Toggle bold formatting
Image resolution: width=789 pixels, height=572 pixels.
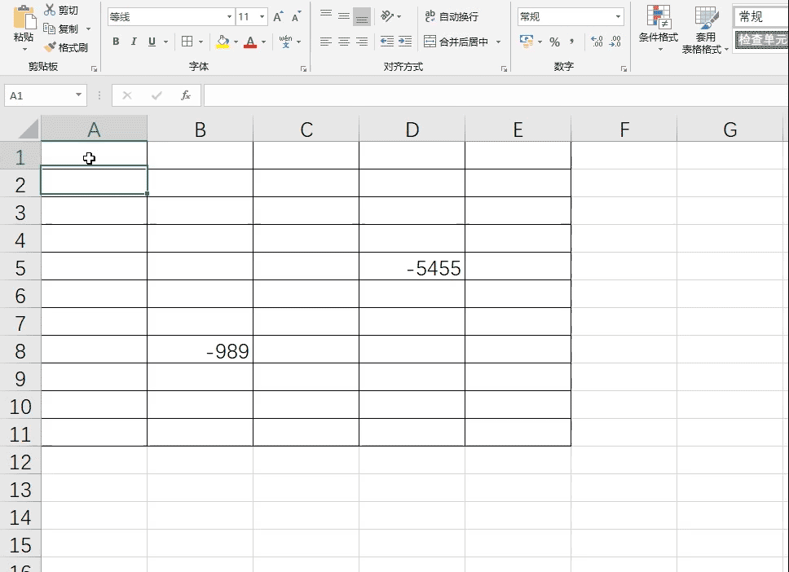(x=116, y=42)
